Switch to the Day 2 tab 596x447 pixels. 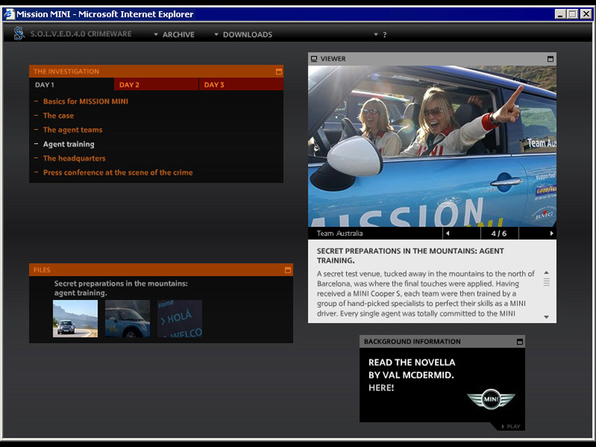coord(156,85)
